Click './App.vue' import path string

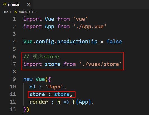(90, 27)
